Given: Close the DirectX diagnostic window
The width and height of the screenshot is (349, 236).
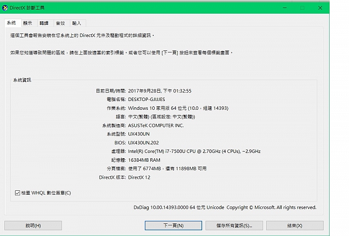Looking at the screenshot, I should coord(320,8).
